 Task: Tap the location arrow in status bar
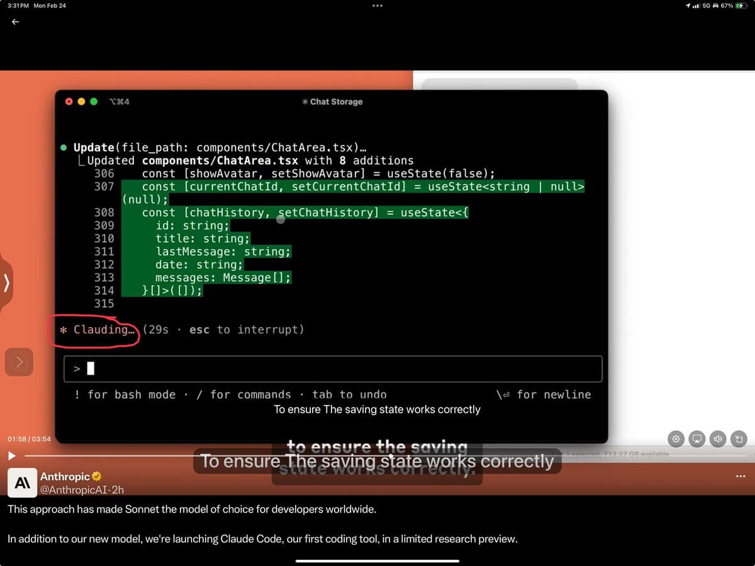click(x=689, y=6)
